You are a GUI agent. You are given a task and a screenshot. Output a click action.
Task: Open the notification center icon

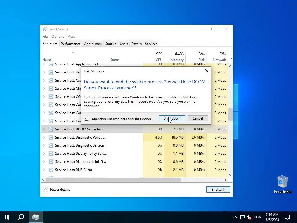tap(287, 217)
